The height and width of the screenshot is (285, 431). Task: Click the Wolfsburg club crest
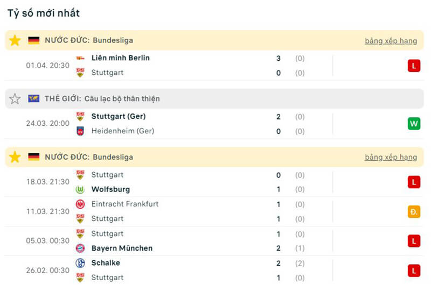tap(80, 189)
